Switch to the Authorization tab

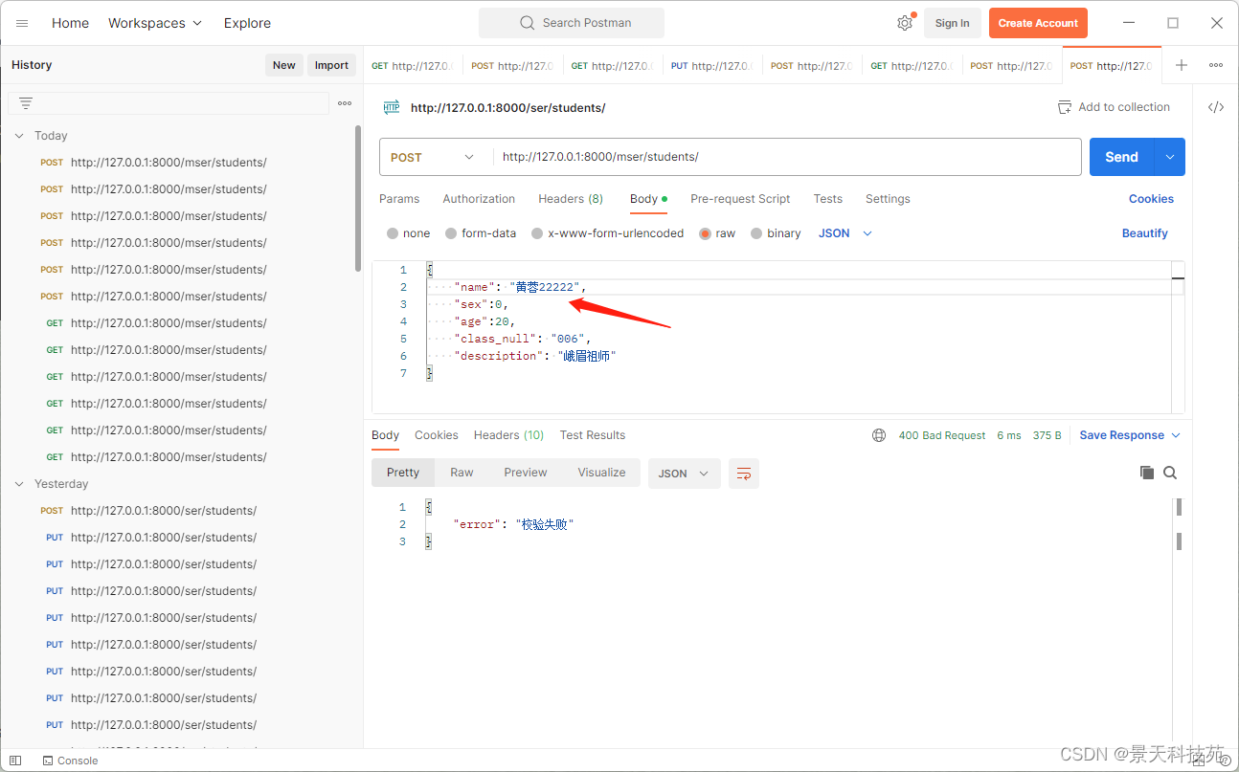pos(479,199)
